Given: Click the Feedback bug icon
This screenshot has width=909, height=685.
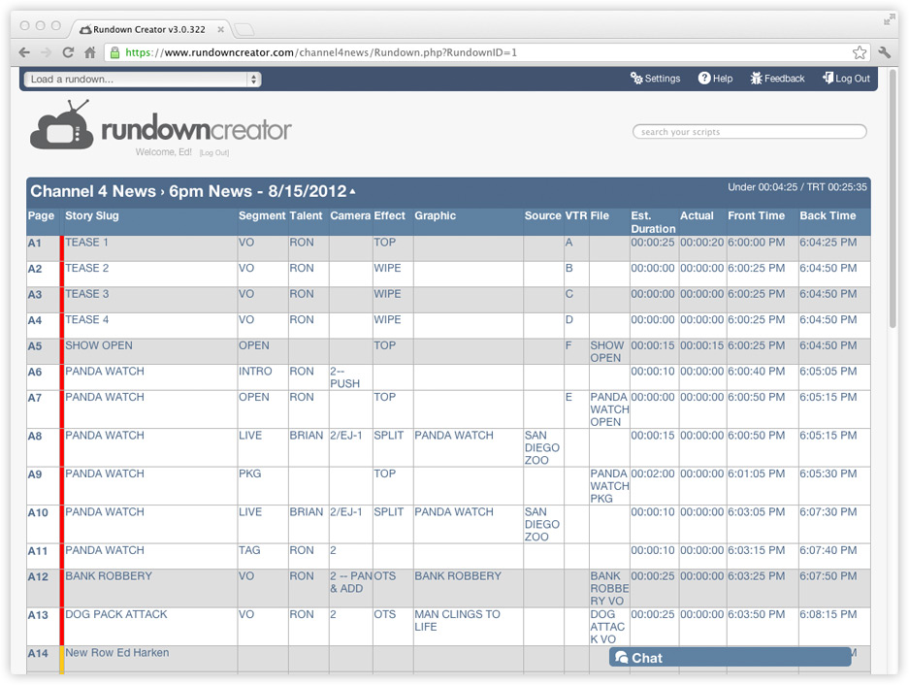Looking at the screenshot, I should tap(756, 78).
